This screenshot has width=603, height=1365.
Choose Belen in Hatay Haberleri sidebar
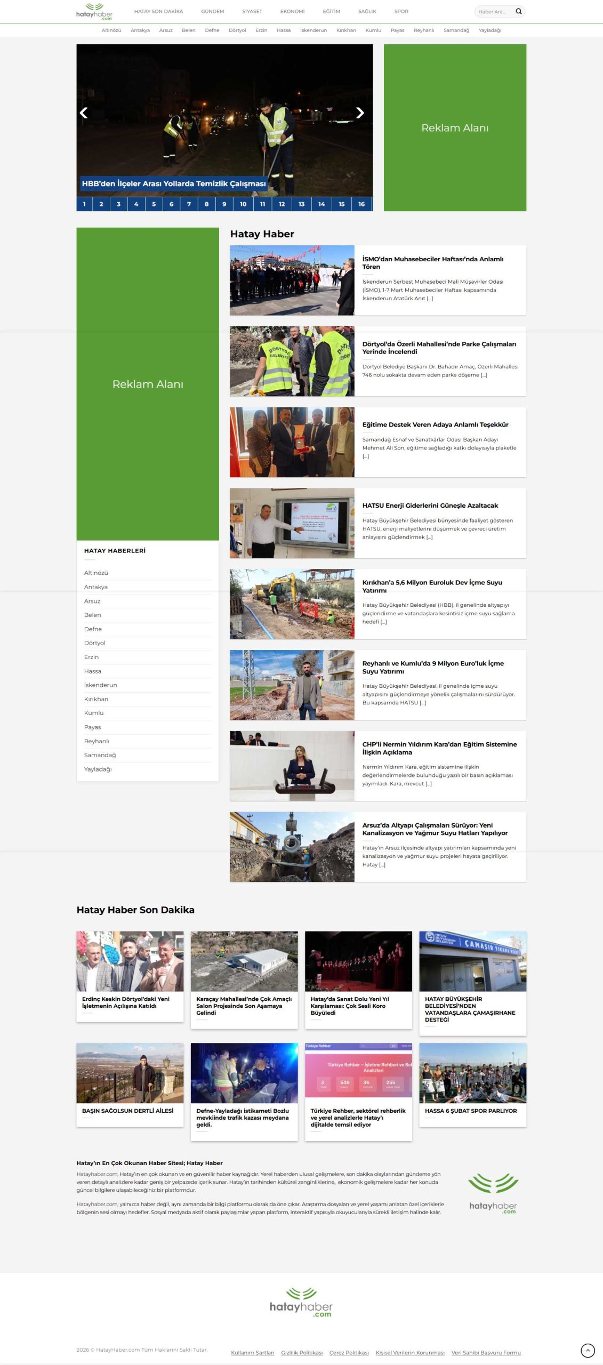click(x=92, y=615)
